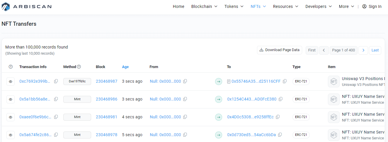Copy the 0x55746A35 recipient address

tap(285, 81)
